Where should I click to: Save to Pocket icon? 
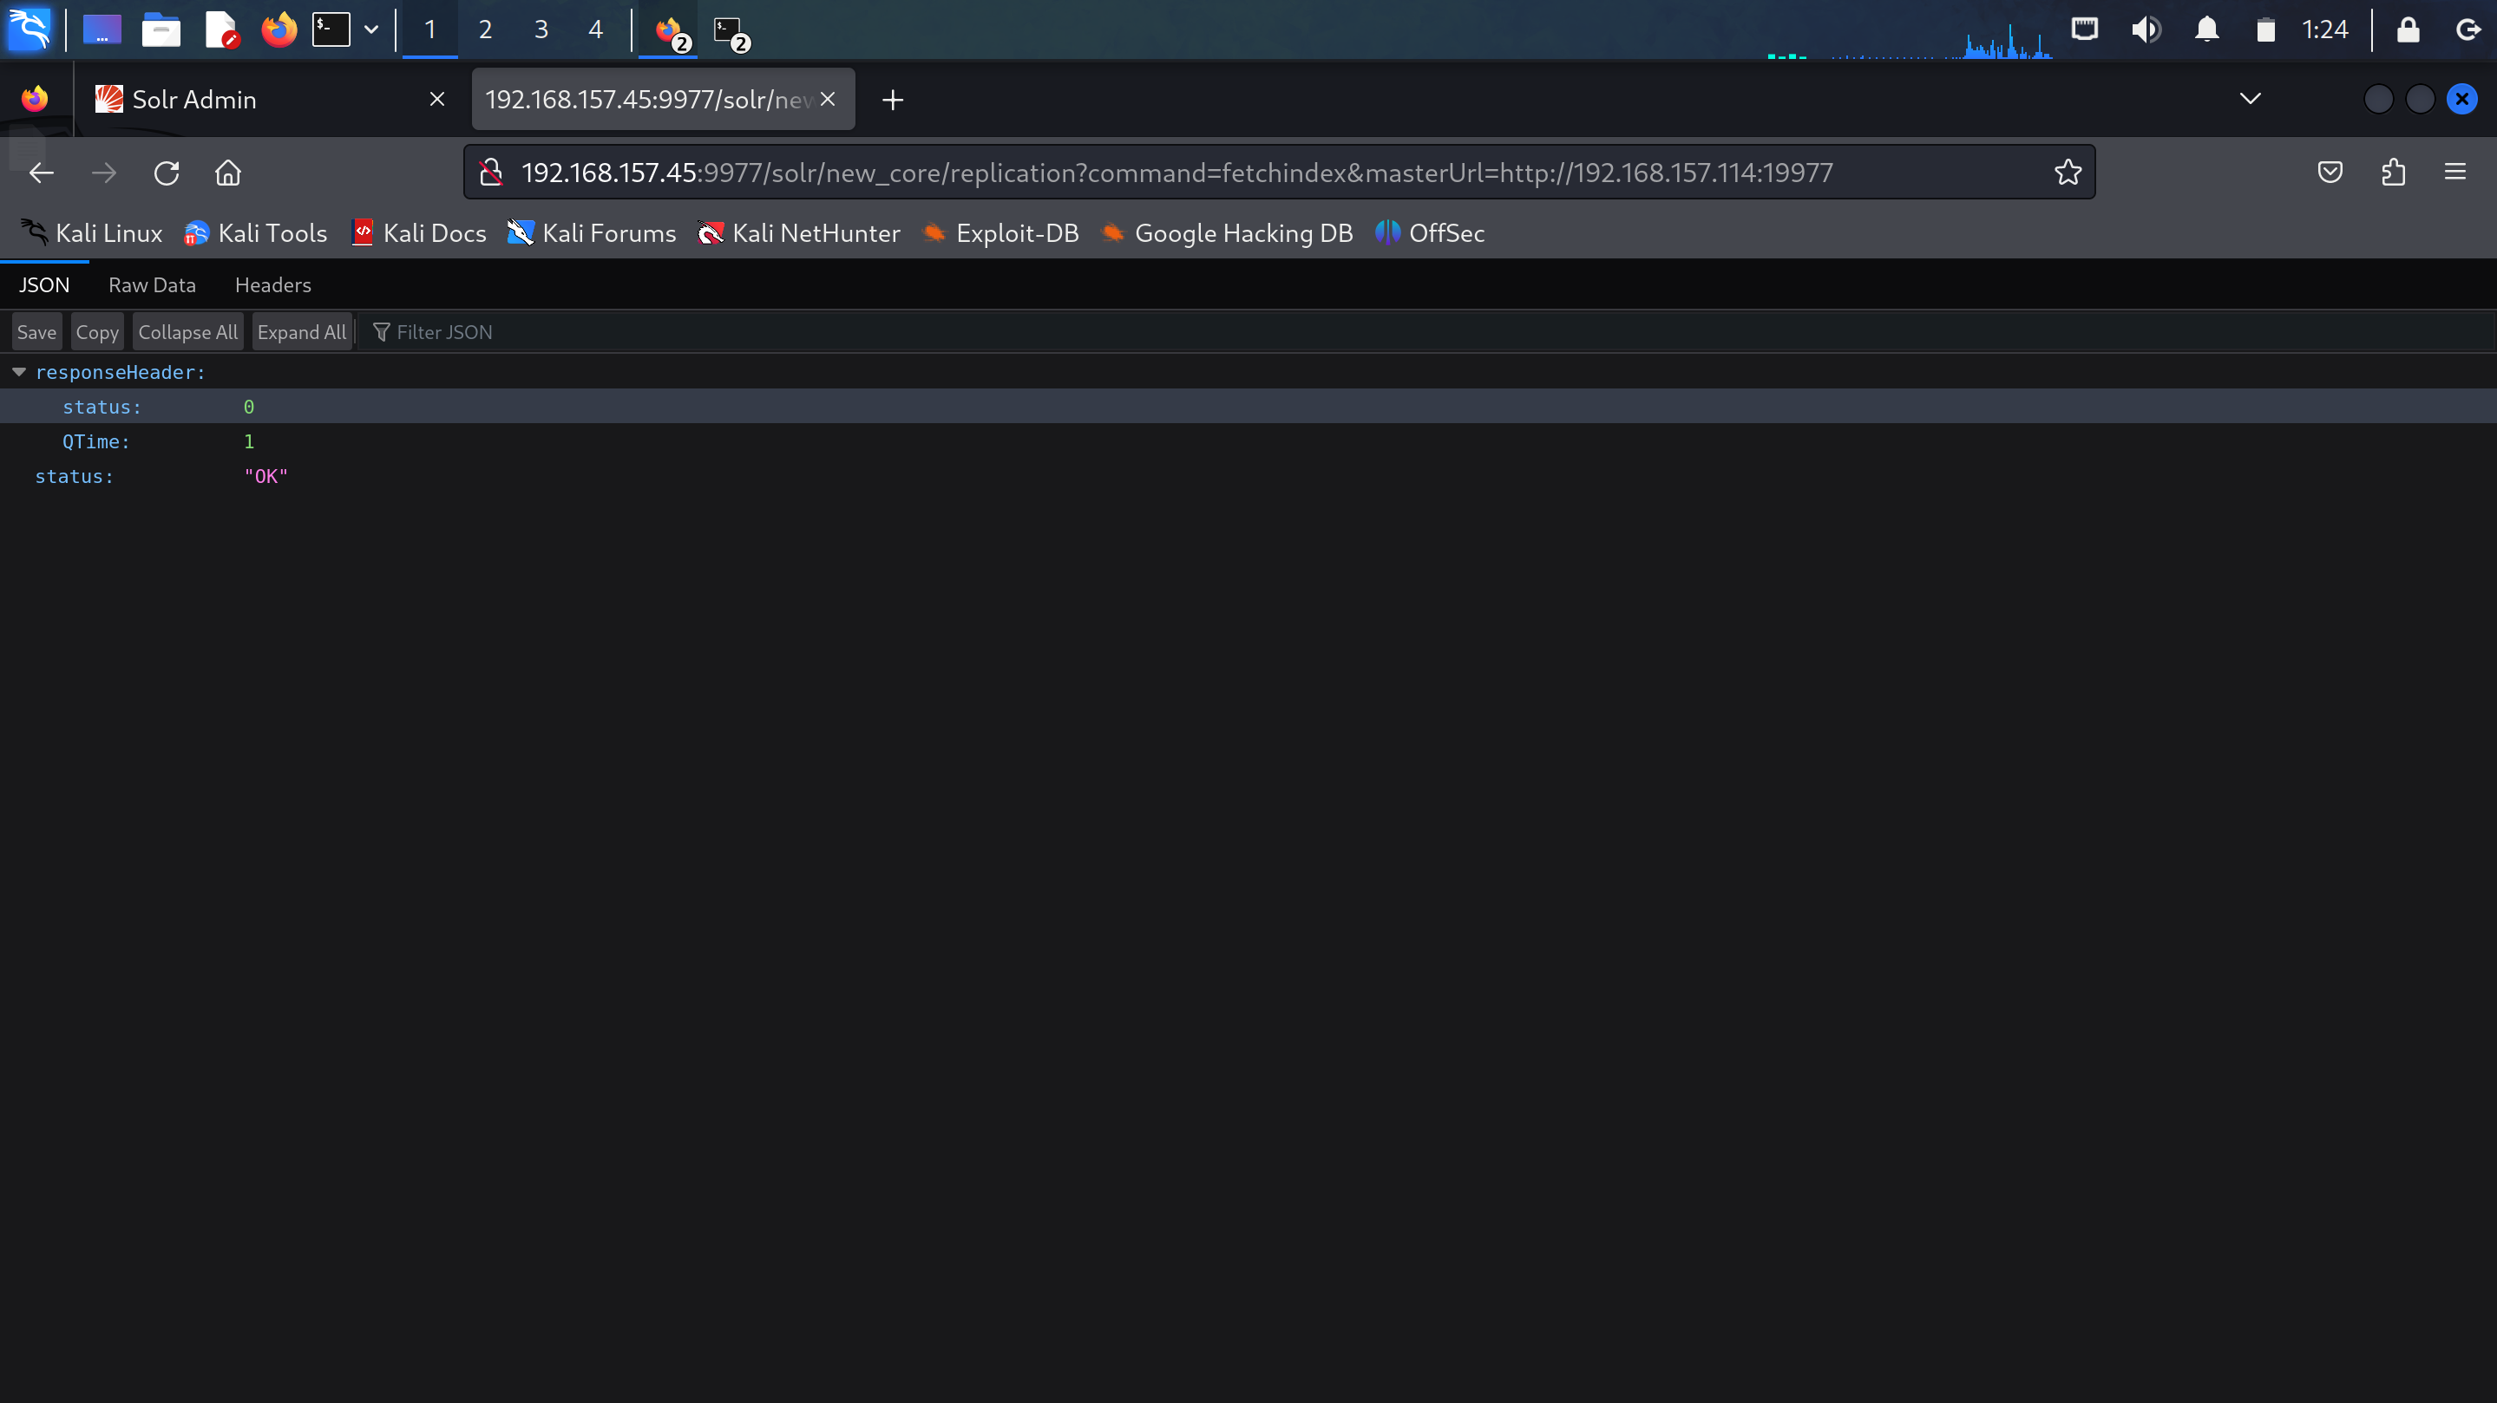click(2330, 173)
